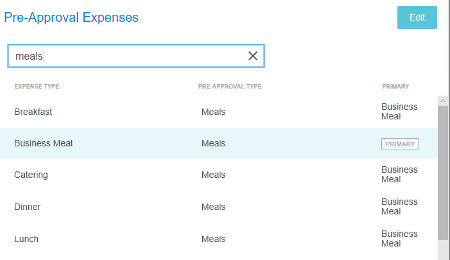Open the Lunch expense type row
Image resolution: width=450 pixels, height=260 pixels.
[x=26, y=239]
